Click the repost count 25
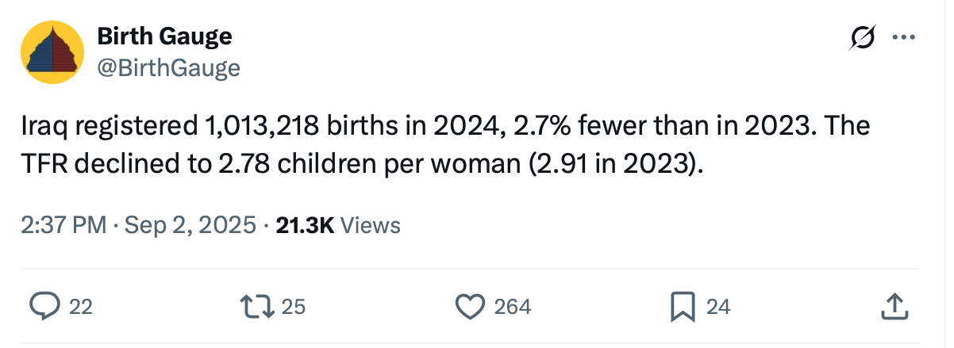The image size is (954, 348). (x=294, y=306)
